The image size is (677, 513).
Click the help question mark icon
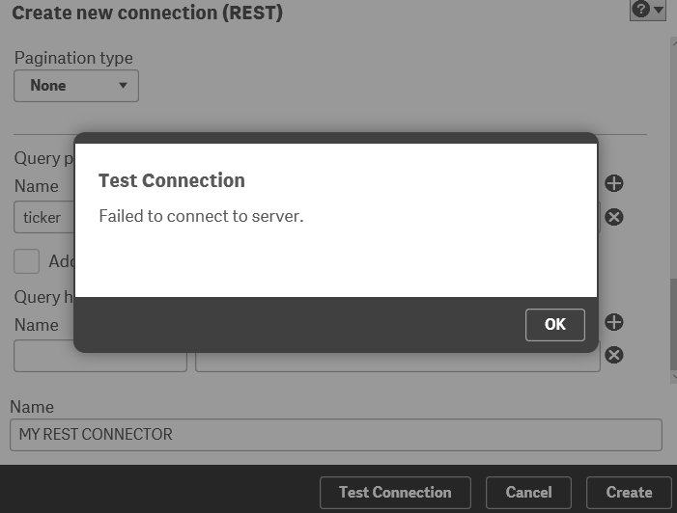pyautogui.click(x=640, y=10)
